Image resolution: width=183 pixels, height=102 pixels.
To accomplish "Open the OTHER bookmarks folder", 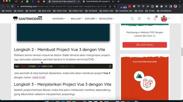I will pos(150,11).
